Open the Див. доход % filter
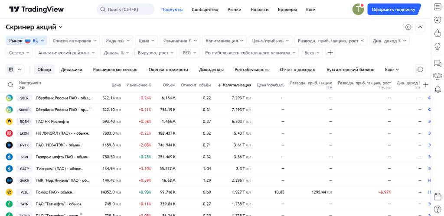This screenshot has width=444, height=216. (x=389, y=41)
